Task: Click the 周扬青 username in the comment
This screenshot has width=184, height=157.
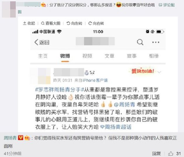Action: [10, 138]
